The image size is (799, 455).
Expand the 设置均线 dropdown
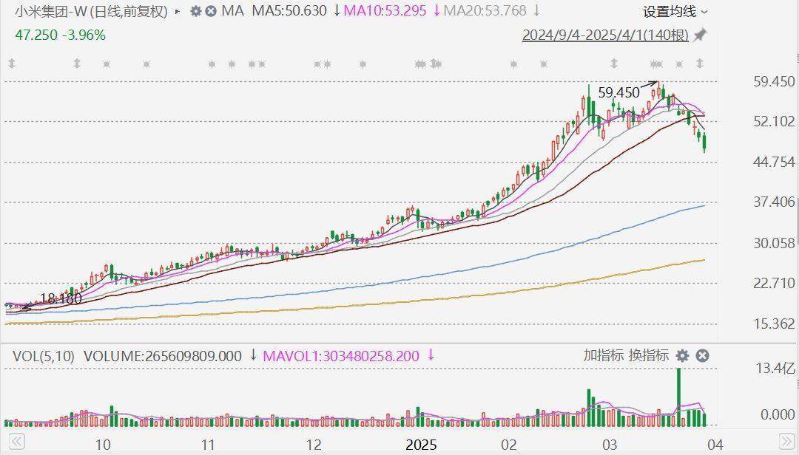tap(675, 11)
